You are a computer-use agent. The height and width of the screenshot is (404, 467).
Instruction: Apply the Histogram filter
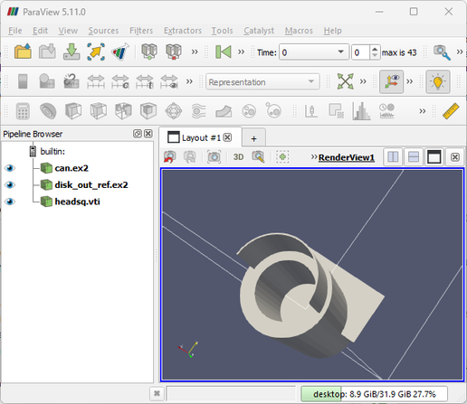361,111
